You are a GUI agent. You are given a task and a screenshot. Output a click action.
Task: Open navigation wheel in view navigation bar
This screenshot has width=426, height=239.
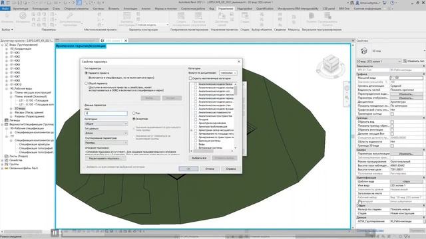pos(347,88)
